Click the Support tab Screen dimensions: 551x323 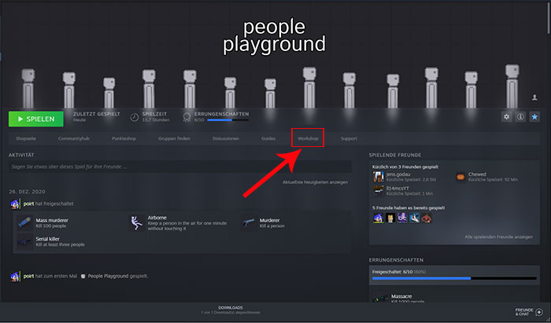coord(349,138)
